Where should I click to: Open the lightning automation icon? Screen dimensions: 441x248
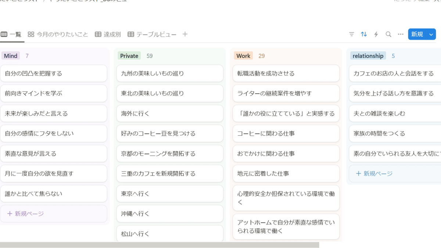[x=376, y=34]
